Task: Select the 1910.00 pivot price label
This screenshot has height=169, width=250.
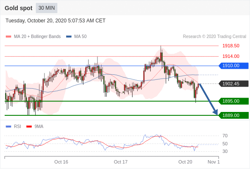Action: 233,65
